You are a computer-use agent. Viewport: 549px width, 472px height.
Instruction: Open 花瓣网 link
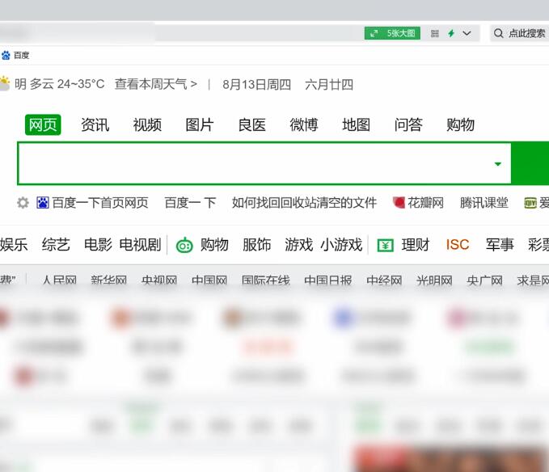425,203
